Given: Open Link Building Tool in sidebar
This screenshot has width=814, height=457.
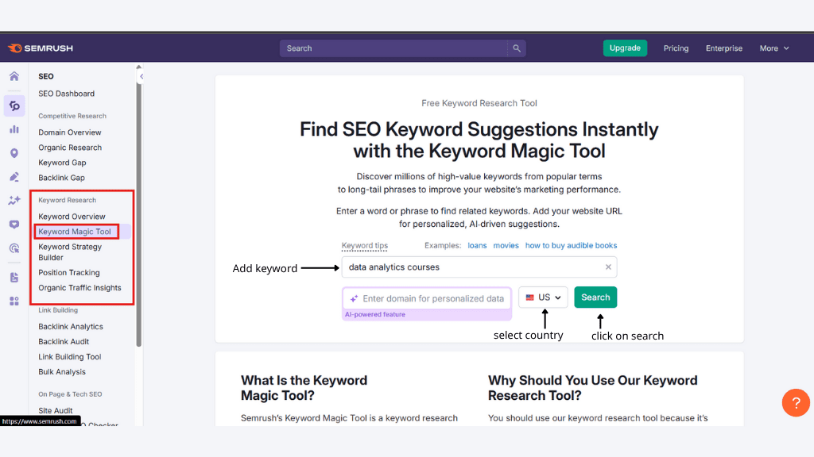Looking at the screenshot, I should point(70,357).
